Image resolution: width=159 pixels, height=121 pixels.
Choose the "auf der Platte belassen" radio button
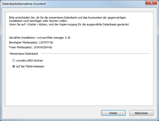point(14,67)
